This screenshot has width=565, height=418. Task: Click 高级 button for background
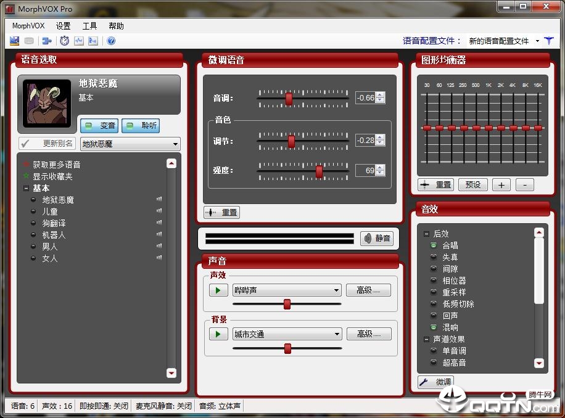point(369,334)
